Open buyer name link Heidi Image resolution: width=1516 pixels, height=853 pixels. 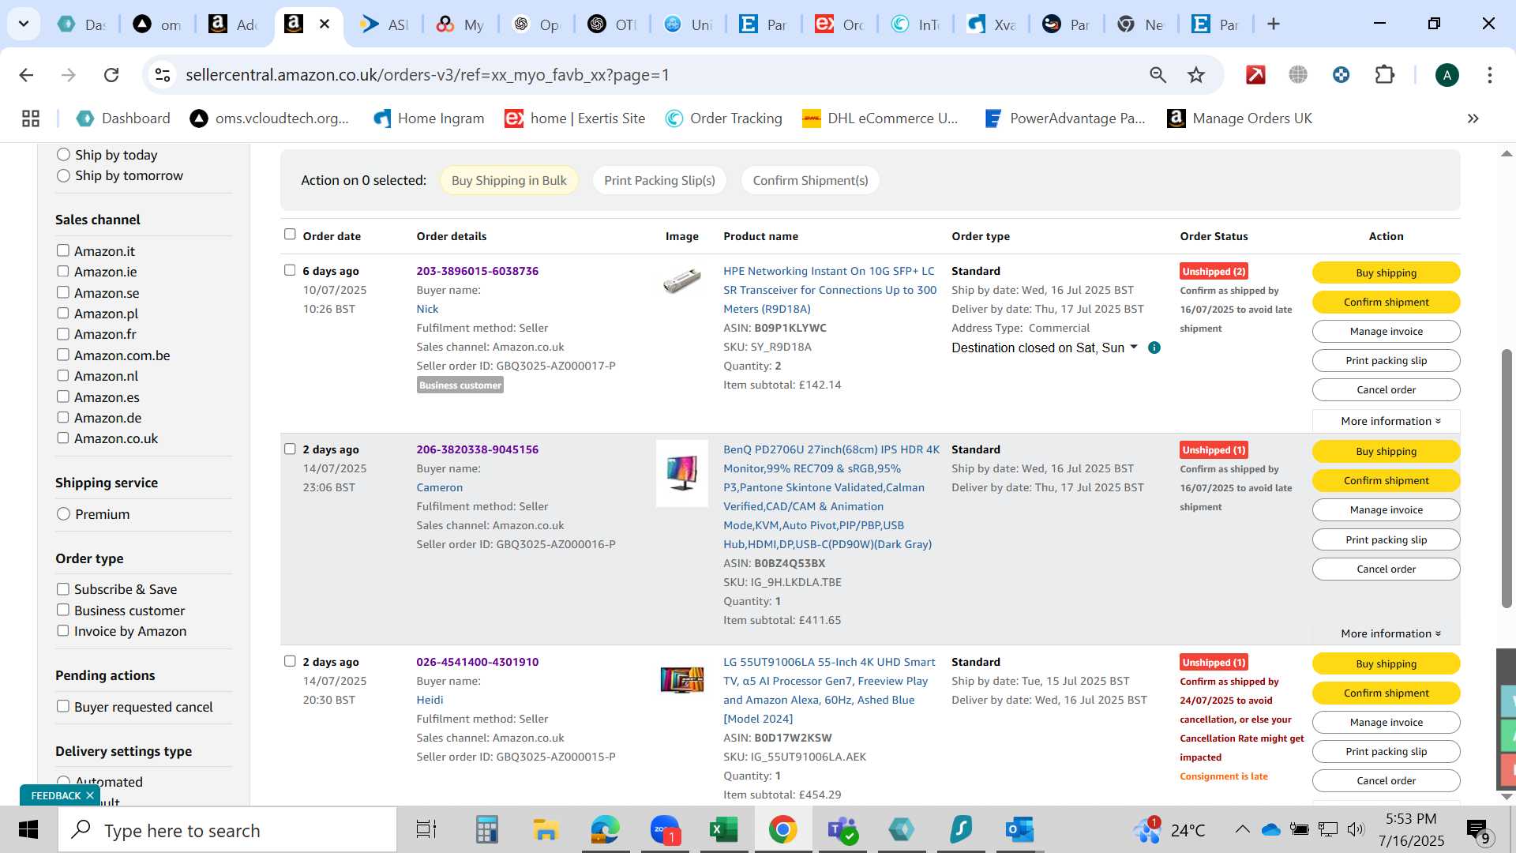pos(430,700)
